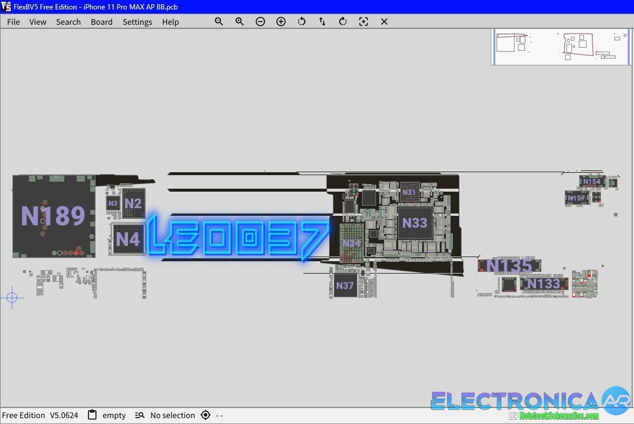The width and height of the screenshot is (634, 424).
Task: Rotate the board counter-clockwise
Action: click(301, 21)
